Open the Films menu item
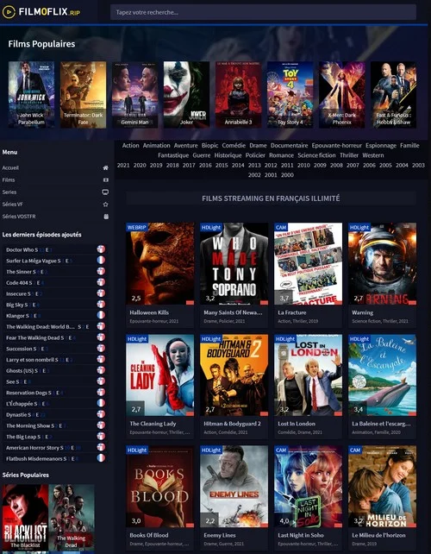The height and width of the screenshot is (554, 431). (55, 179)
